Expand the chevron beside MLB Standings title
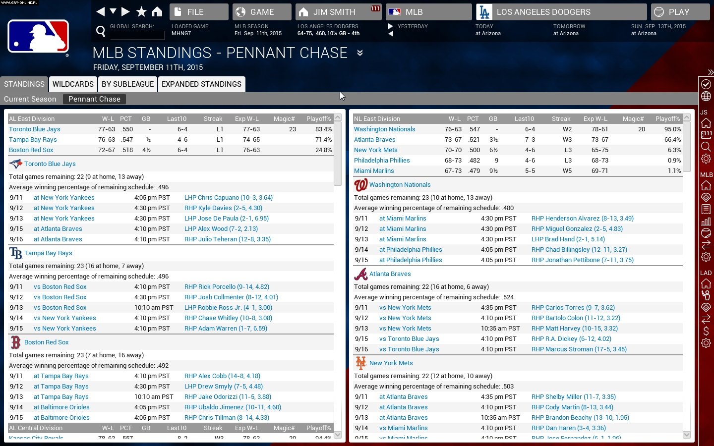The height and width of the screenshot is (446, 714). pyautogui.click(x=360, y=53)
